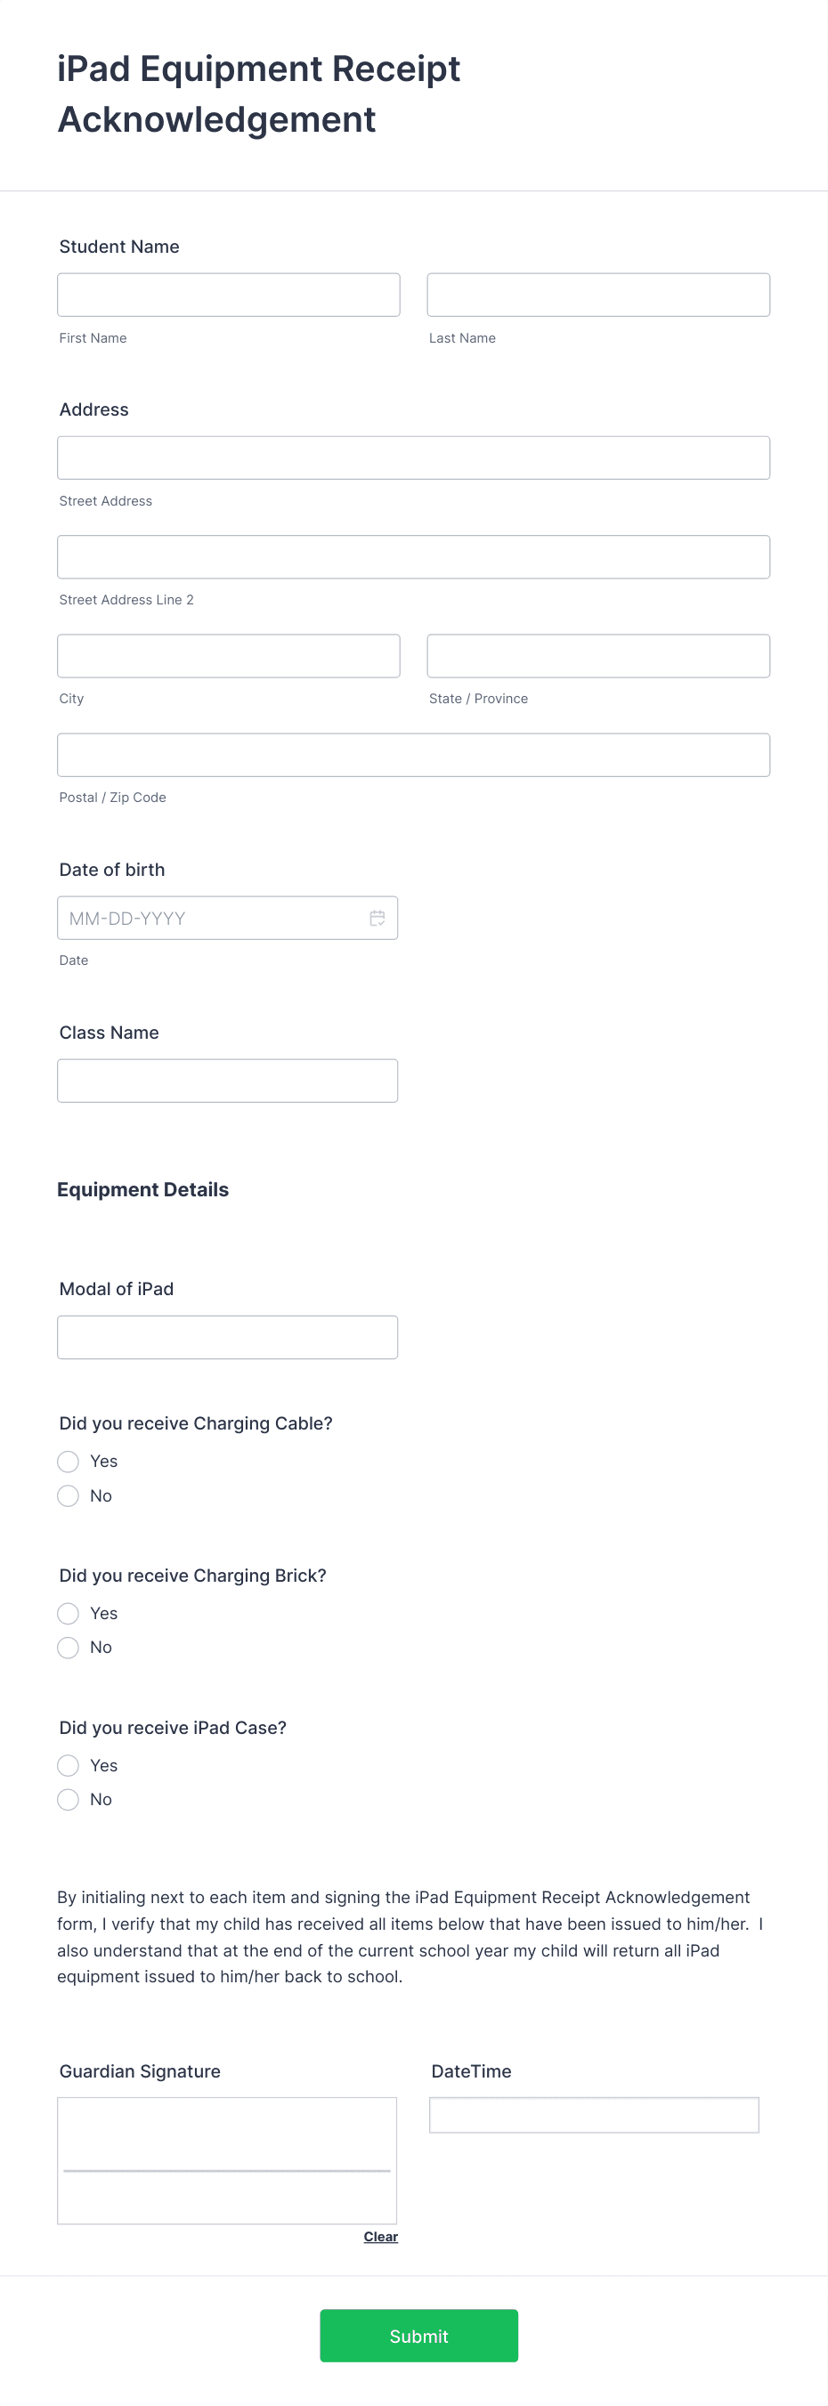Click the green Submit button

coord(418,2335)
